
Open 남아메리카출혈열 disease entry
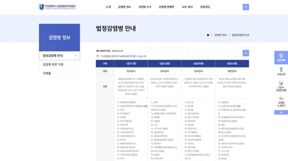tap(126, 102)
